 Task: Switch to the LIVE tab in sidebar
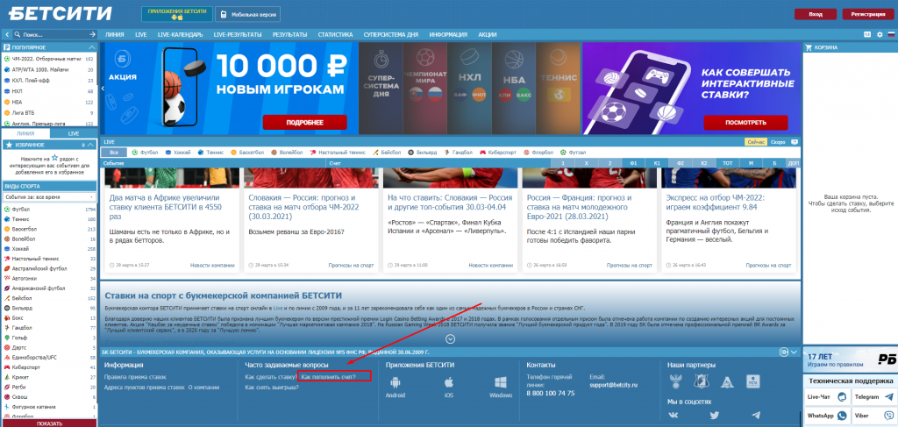click(74, 133)
